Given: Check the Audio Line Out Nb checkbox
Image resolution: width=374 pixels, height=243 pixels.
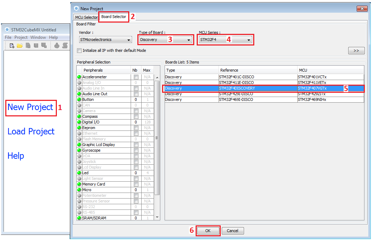Looking at the screenshot, I should tap(136, 94).
